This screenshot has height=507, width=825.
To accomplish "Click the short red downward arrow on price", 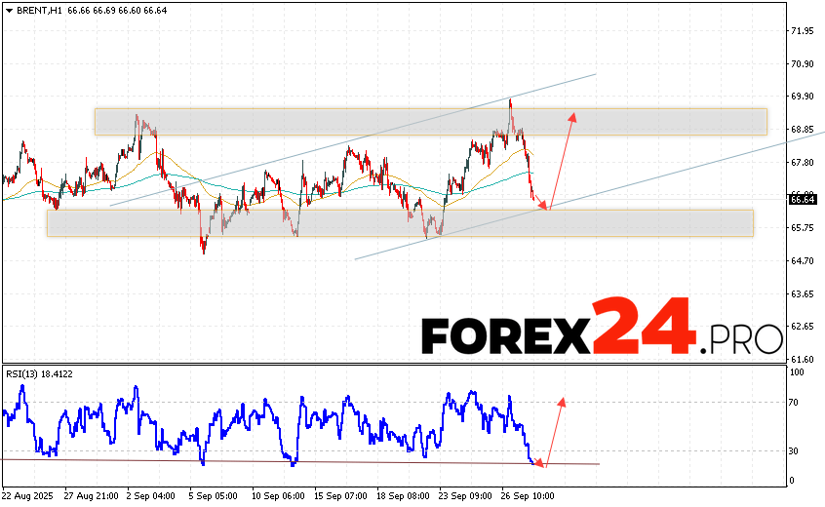I will click(x=540, y=202).
